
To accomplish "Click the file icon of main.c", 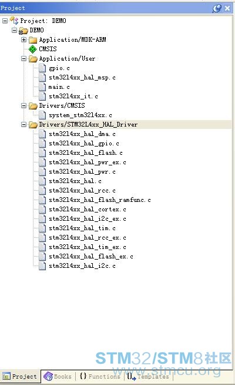I will (x=42, y=87).
